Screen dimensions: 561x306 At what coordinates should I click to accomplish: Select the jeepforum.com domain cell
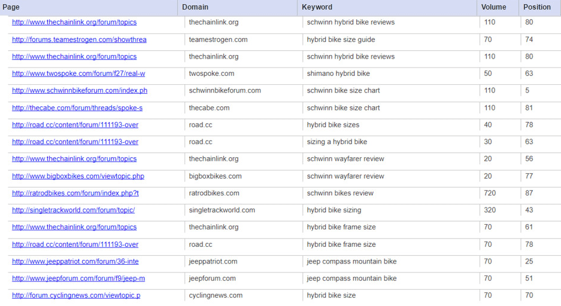tap(212, 279)
